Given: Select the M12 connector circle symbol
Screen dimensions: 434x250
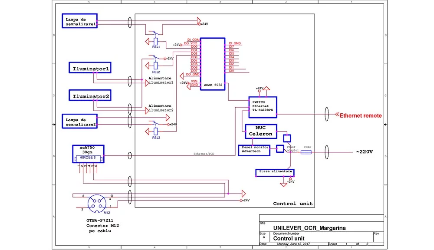Looking at the screenshot, I should pyautogui.click(x=96, y=202).
